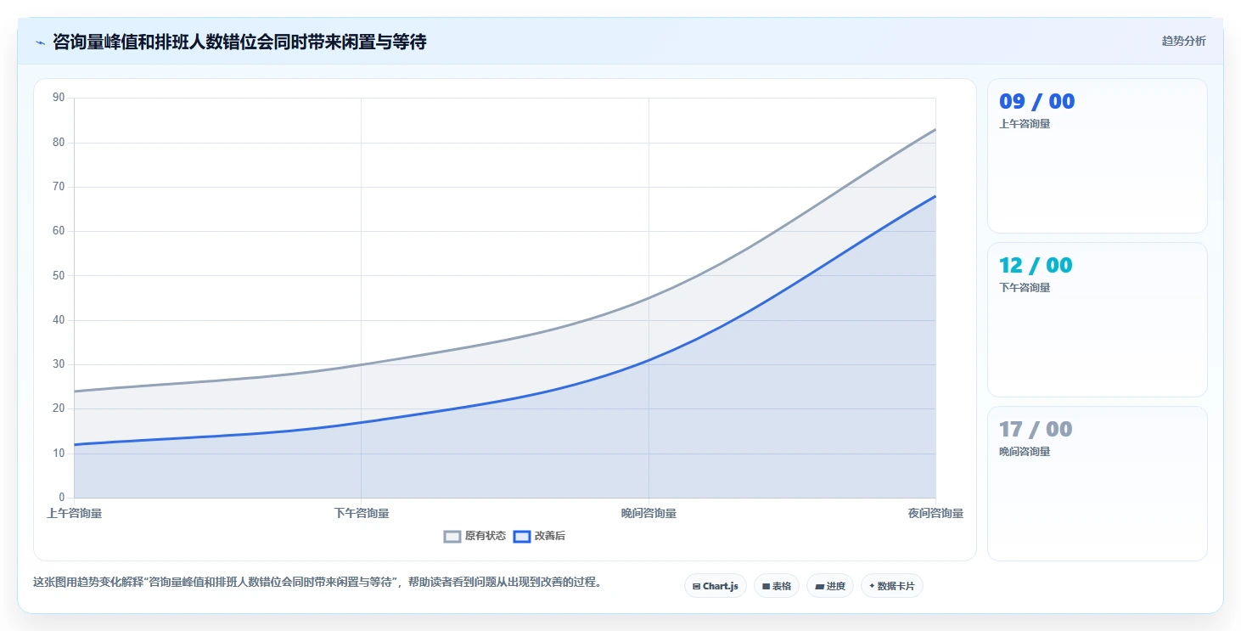Click the 夜间咨询量 x-axis label
1241x631 pixels.
[935, 513]
